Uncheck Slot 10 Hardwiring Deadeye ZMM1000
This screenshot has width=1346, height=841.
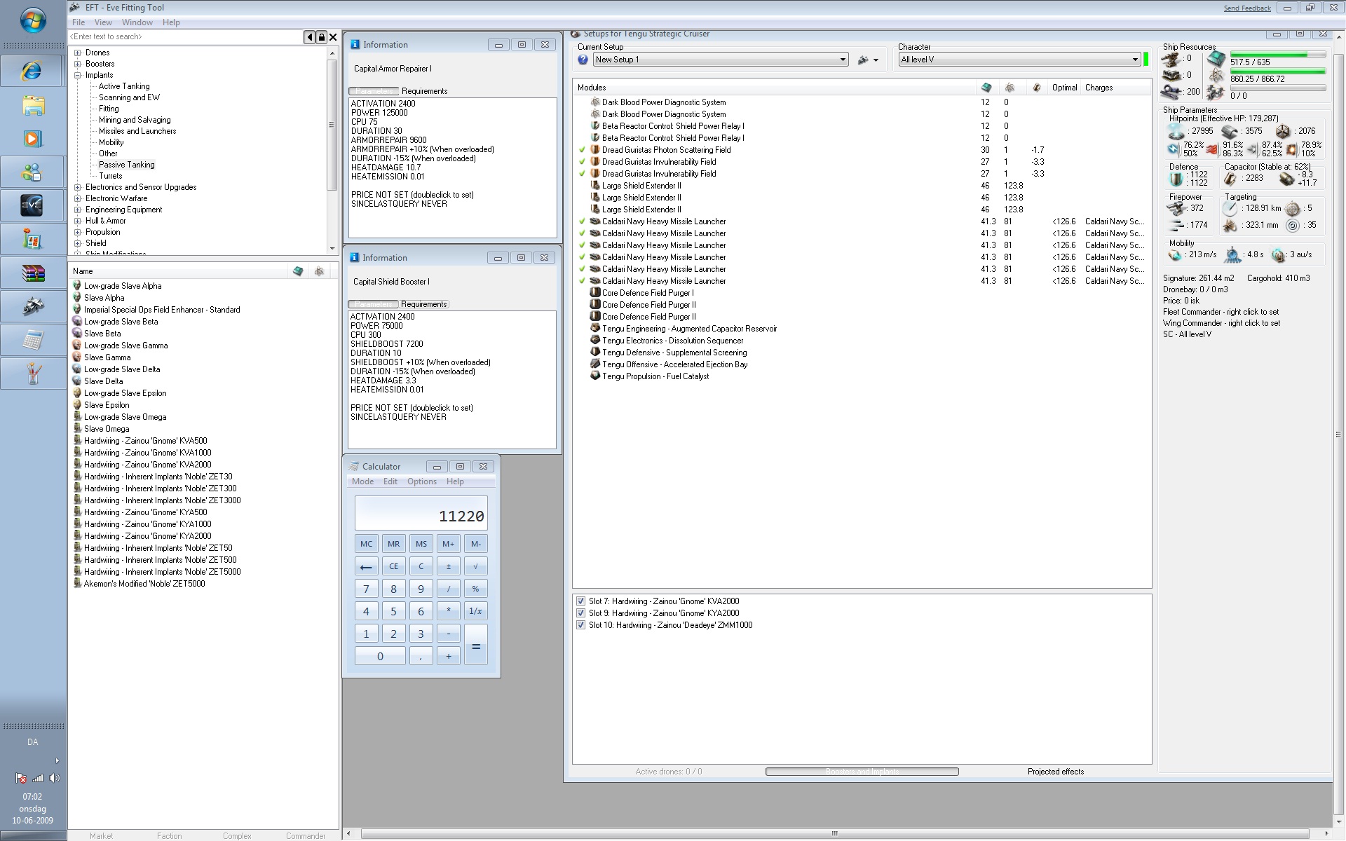point(580,625)
